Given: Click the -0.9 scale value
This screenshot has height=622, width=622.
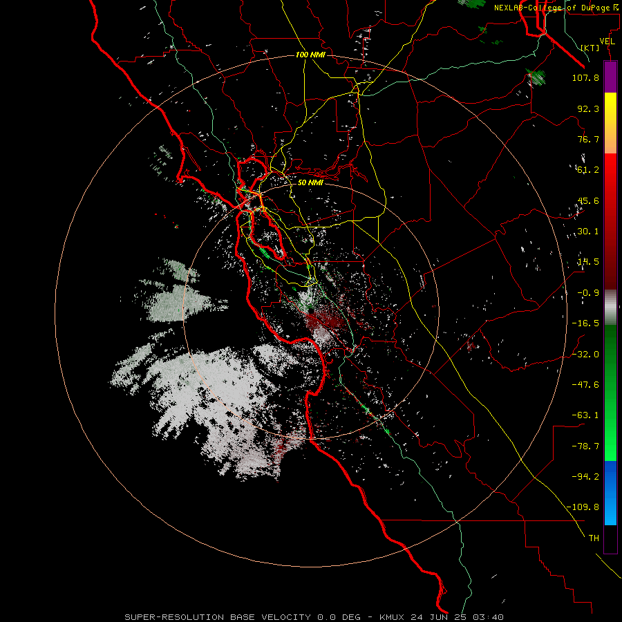Looking at the screenshot, I should click(x=588, y=293).
